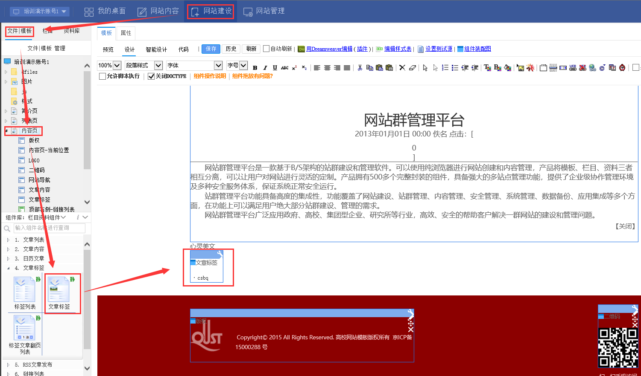The height and width of the screenshot is (376, 641).
Task: Set text foreground color icon
Action: [x=487, y=67]
